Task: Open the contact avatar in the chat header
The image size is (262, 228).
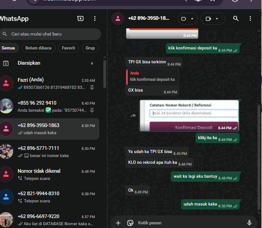Action: [118, 18]
